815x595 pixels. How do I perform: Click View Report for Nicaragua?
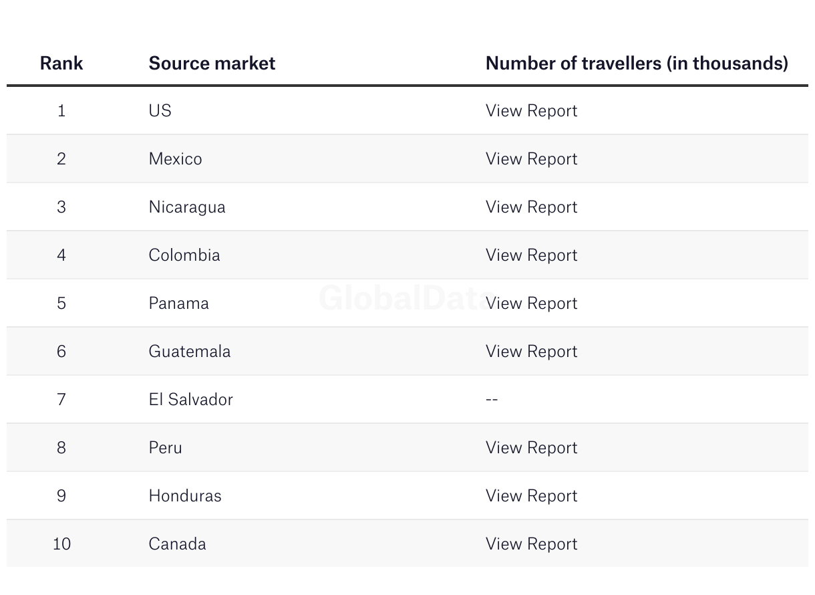click(x=531, y=207)
